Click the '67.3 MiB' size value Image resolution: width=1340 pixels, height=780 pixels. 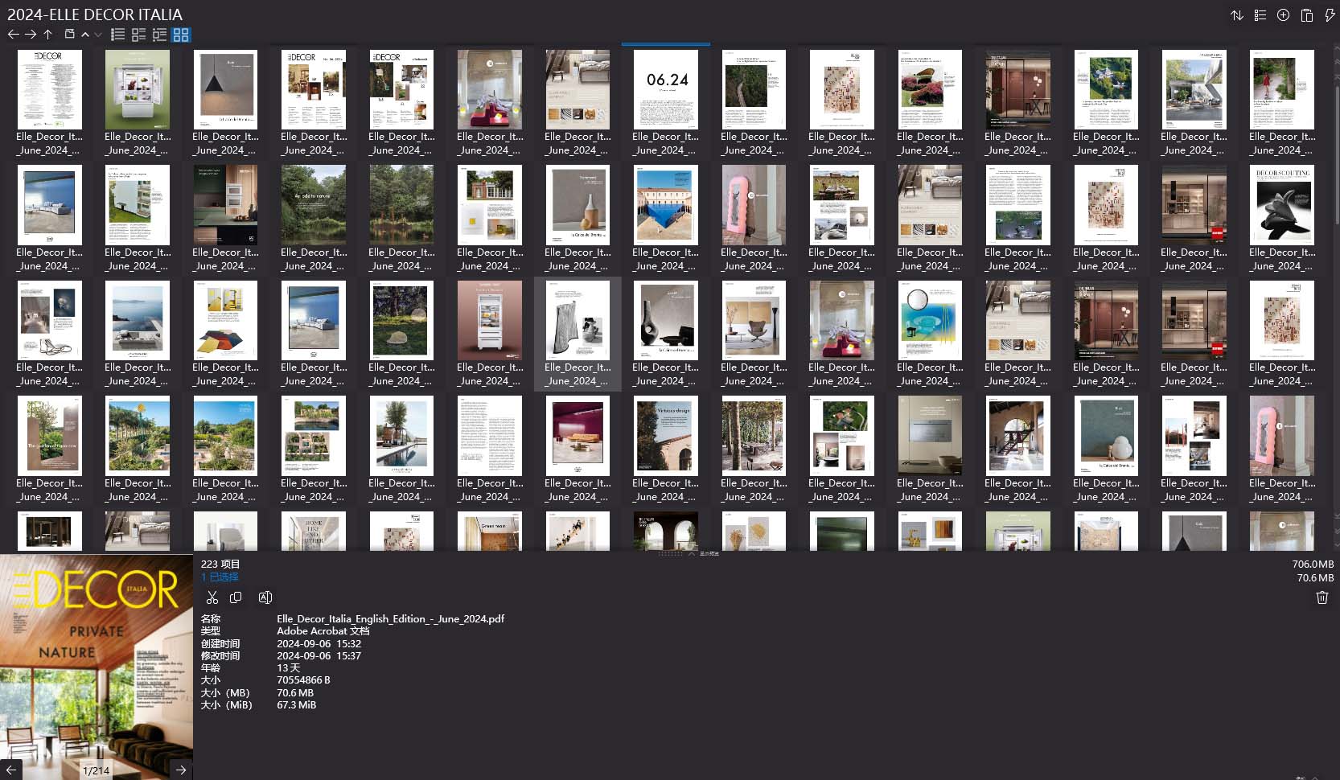296,704
